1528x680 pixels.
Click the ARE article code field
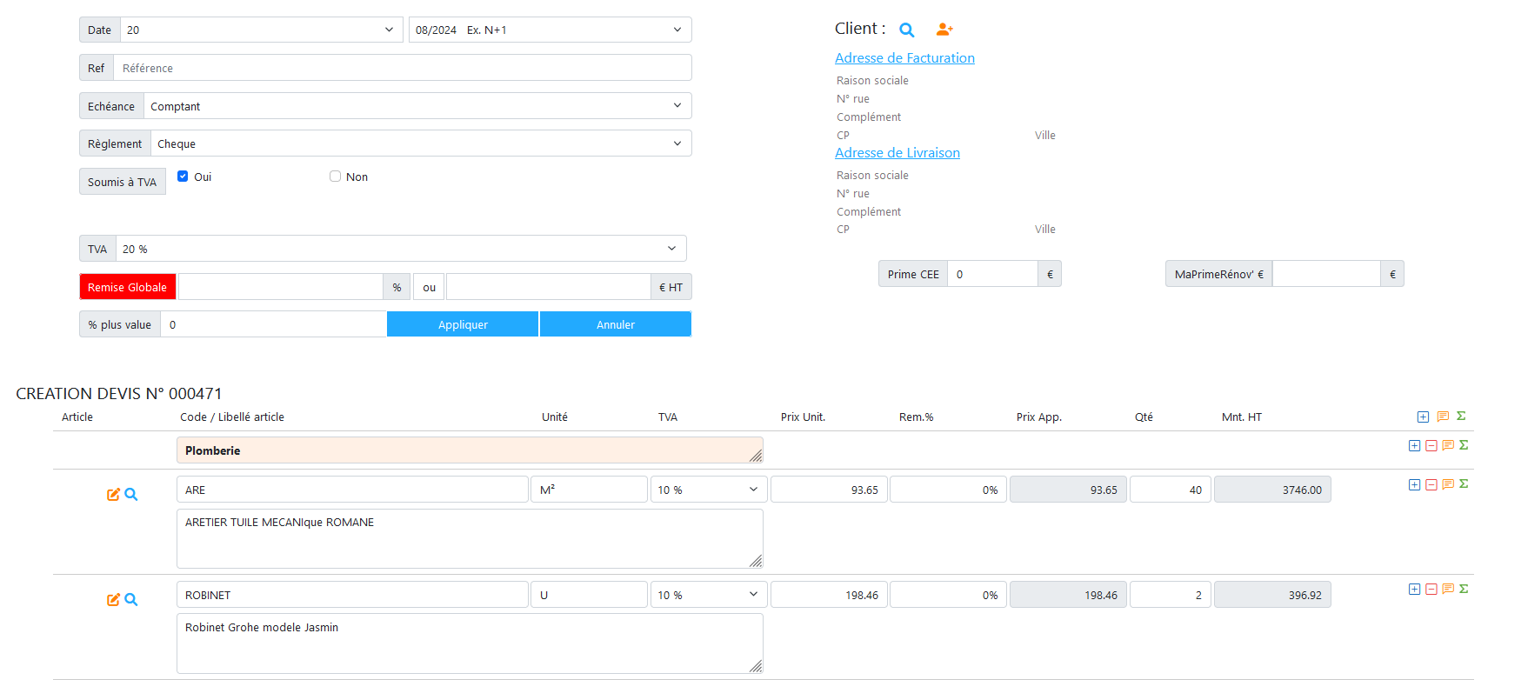coord(352,490)
